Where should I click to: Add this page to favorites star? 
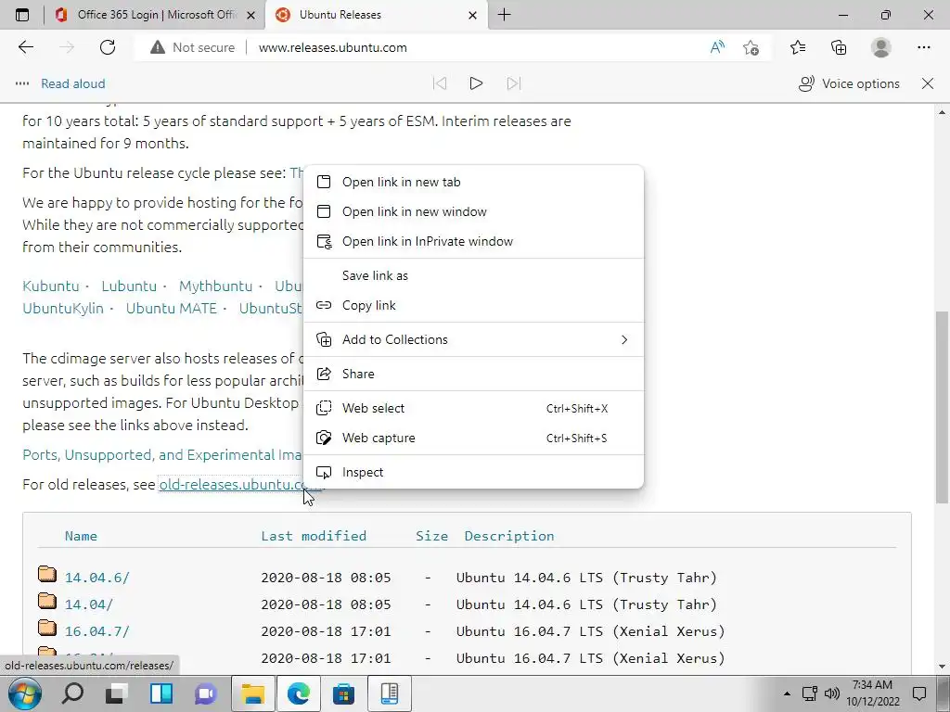click(751, 47)
